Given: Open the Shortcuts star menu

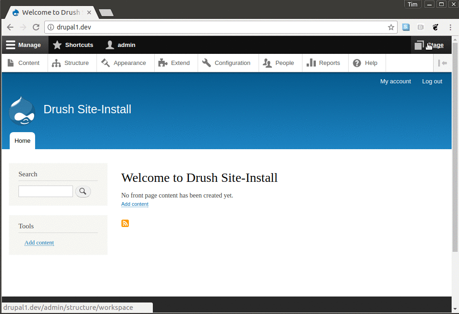Looking at the screenshot, I should pyautogui.click(x=57, y=45).
